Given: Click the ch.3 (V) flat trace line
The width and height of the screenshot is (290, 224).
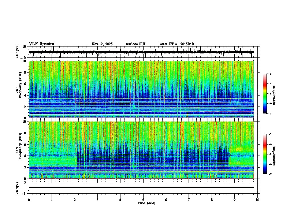Looking at the screenshot, I should click(141, 187).
